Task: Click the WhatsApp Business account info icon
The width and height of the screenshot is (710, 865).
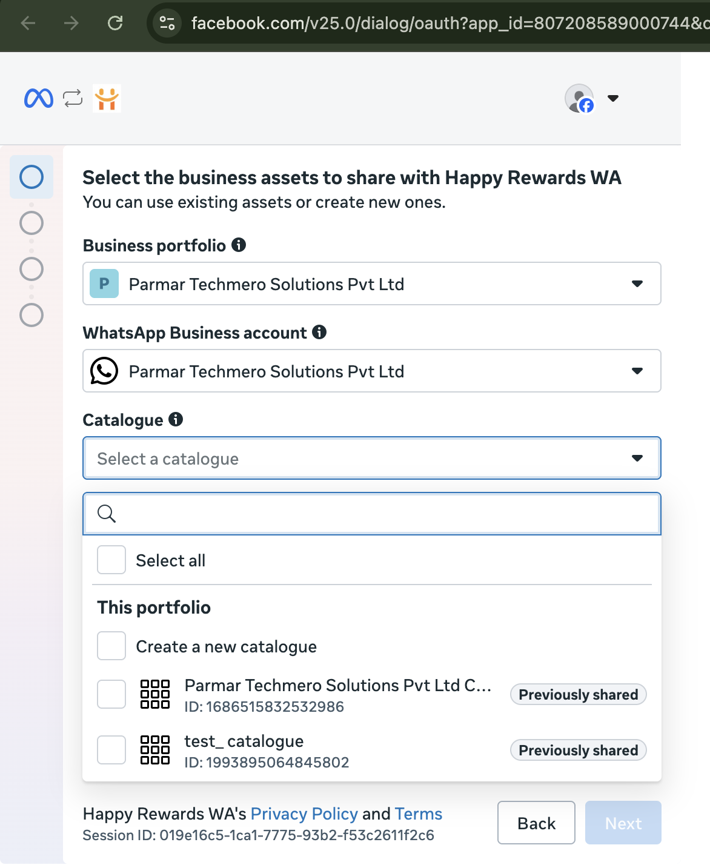Action: click(319, 332)
